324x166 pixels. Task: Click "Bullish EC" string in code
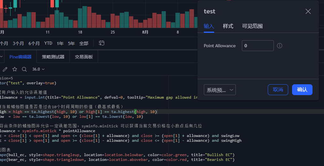tap(220, 155)
